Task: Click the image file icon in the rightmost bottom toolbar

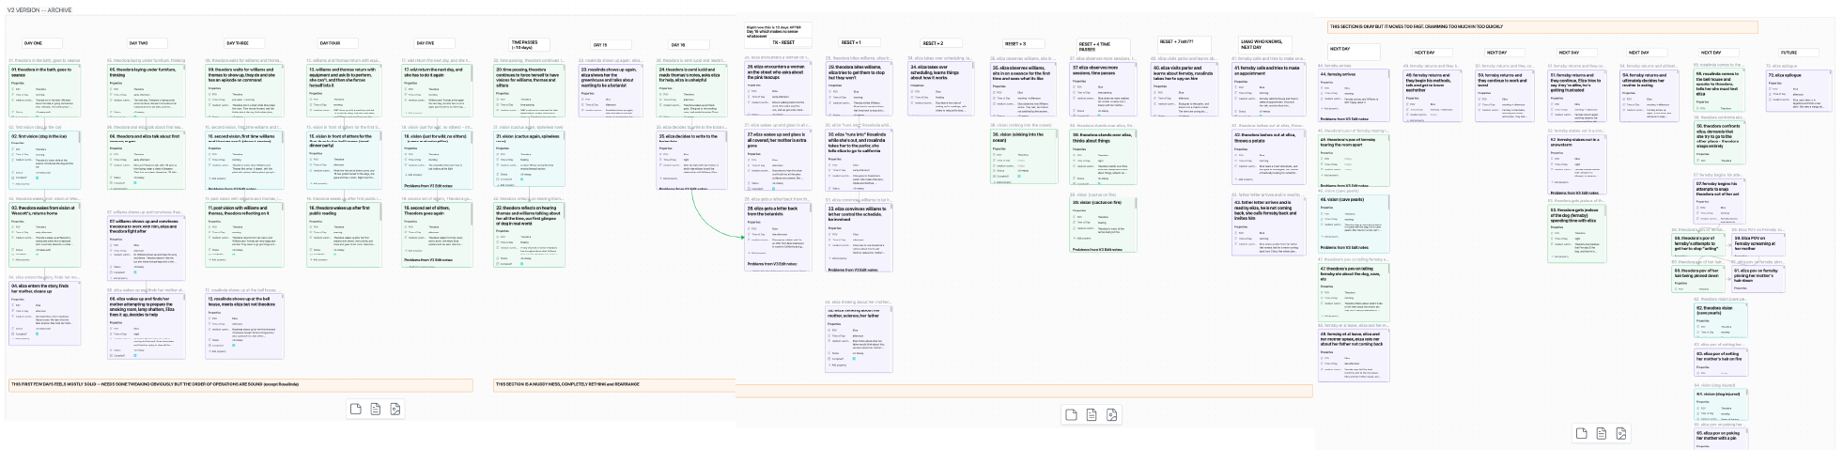Action: pos(1621,433)
